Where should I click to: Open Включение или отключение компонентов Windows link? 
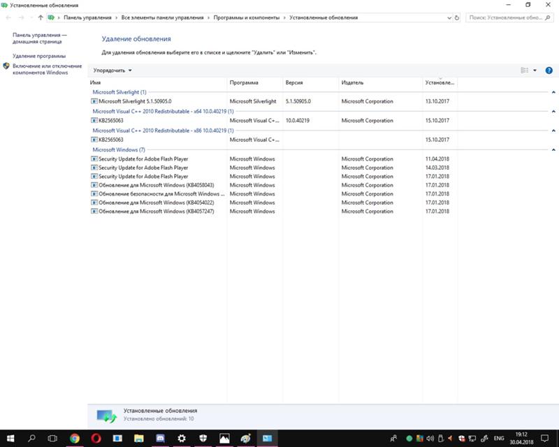point(47,69)
